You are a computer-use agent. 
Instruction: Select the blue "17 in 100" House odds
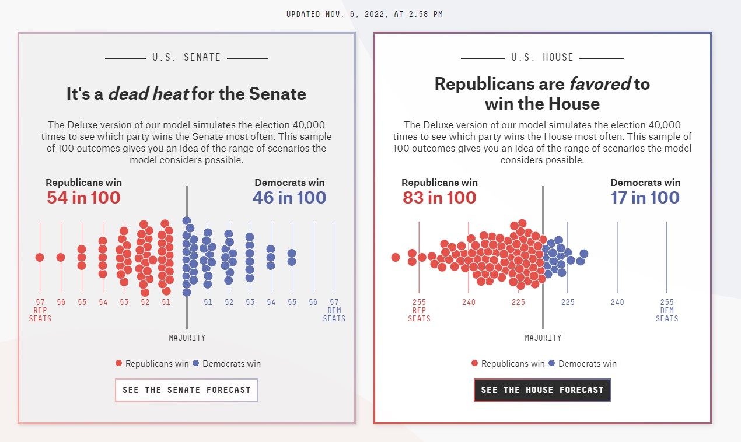[x=645, y=198]
